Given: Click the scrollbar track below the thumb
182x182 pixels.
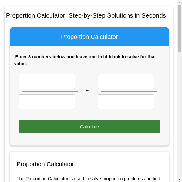Looking at the screenshot, I should point(180,115).
